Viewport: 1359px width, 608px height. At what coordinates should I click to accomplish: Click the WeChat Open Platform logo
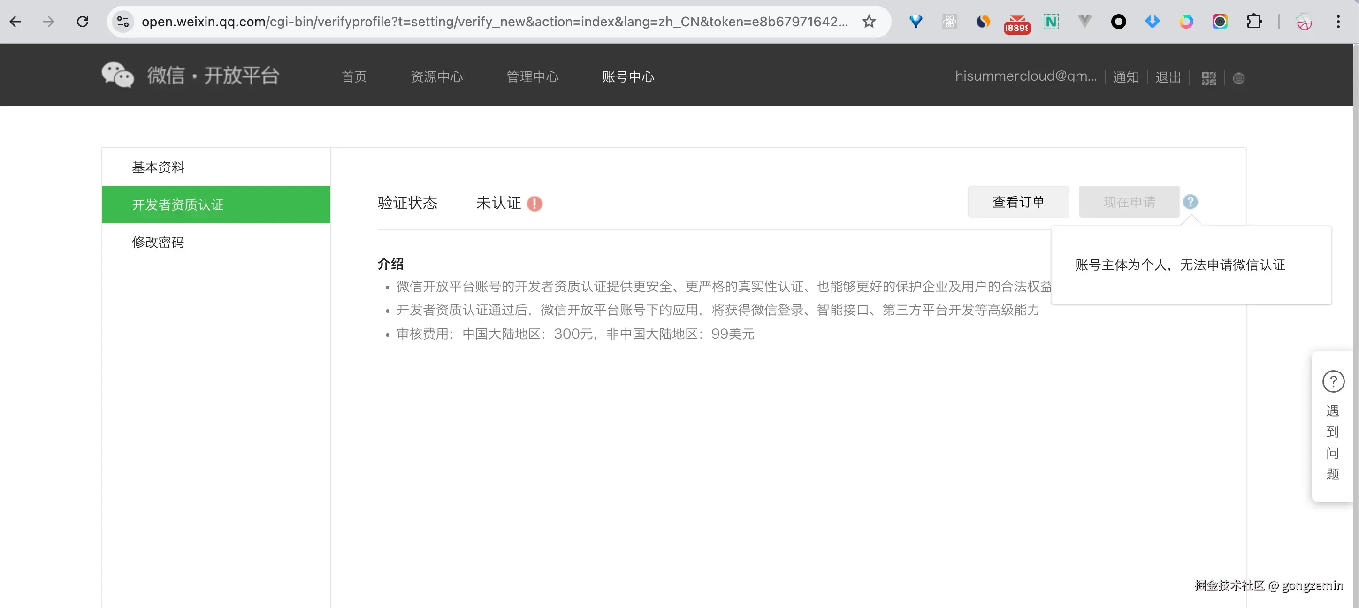coord(190,76)
